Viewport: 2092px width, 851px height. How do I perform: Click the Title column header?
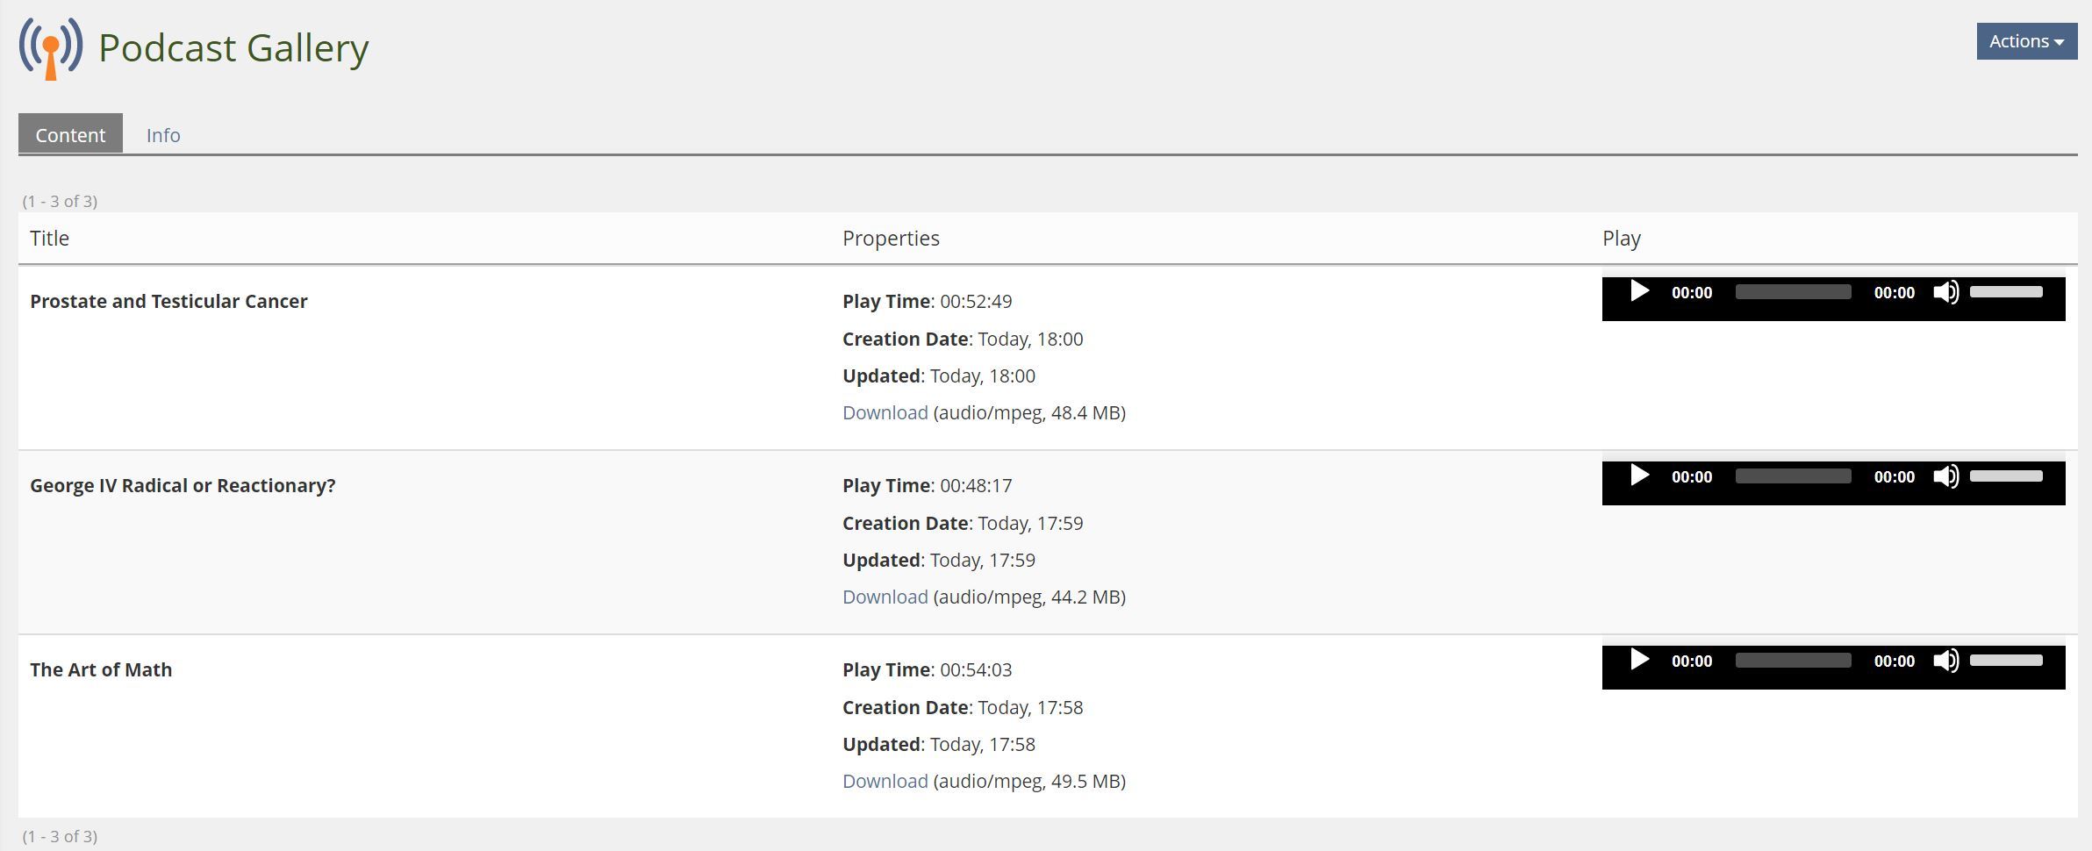49,239
